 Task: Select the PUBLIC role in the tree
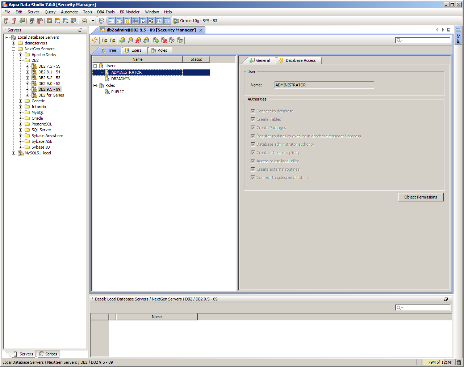(117, 92)
